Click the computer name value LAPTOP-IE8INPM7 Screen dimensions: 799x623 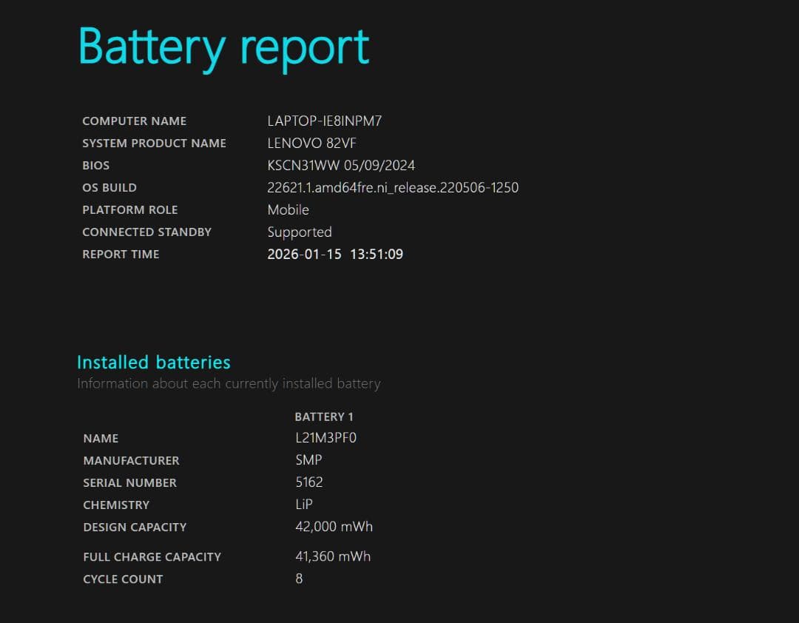pyautogui.click(x=324, y=121)
